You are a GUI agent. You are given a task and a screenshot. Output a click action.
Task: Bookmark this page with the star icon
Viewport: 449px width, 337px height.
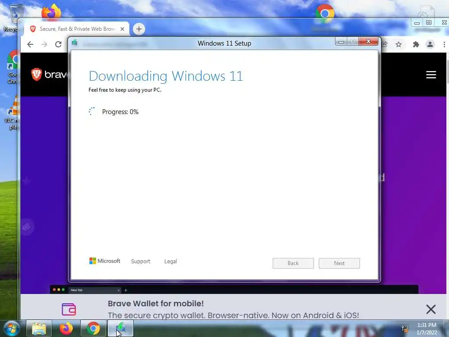pyautogui.click(x=398, y=44)
